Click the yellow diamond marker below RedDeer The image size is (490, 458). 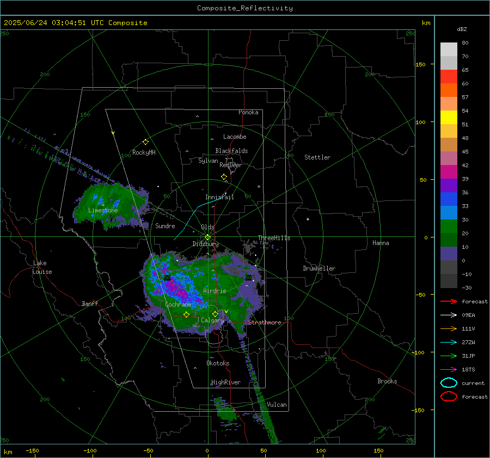[224, 177]
